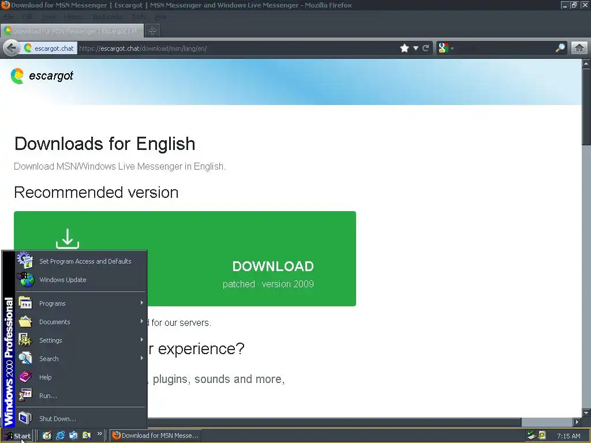The height and width of the screenshot is (443, 591).
Task: Select the Download for MSN Messenger tab
Action: (72, 31)
